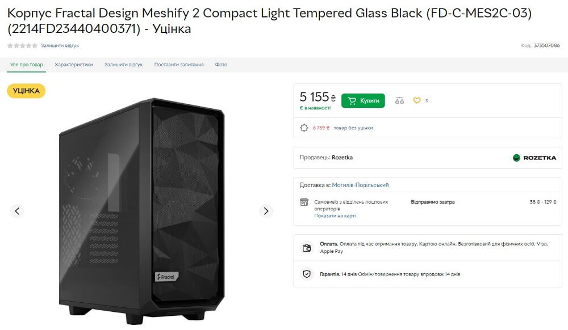Screen dimensions: 568x330
Task: Add product to compare with scales icon
Action: tap(399, 101)
